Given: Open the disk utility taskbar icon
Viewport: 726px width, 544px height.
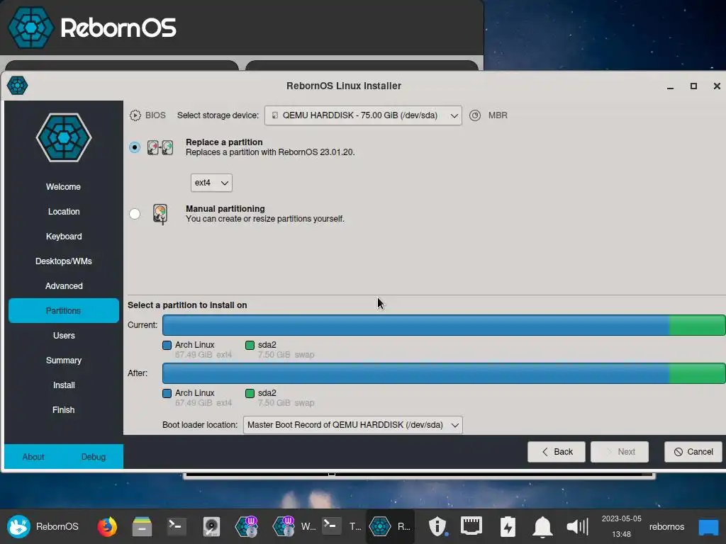Looking at the screenshot, I should coord(211,526).
